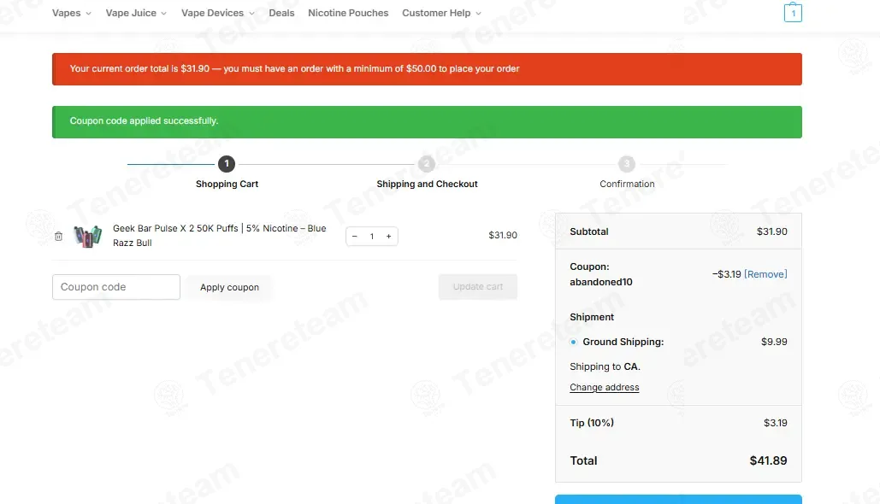
Task: Remove Geek Bar item with trash icon
Action: 58,236
